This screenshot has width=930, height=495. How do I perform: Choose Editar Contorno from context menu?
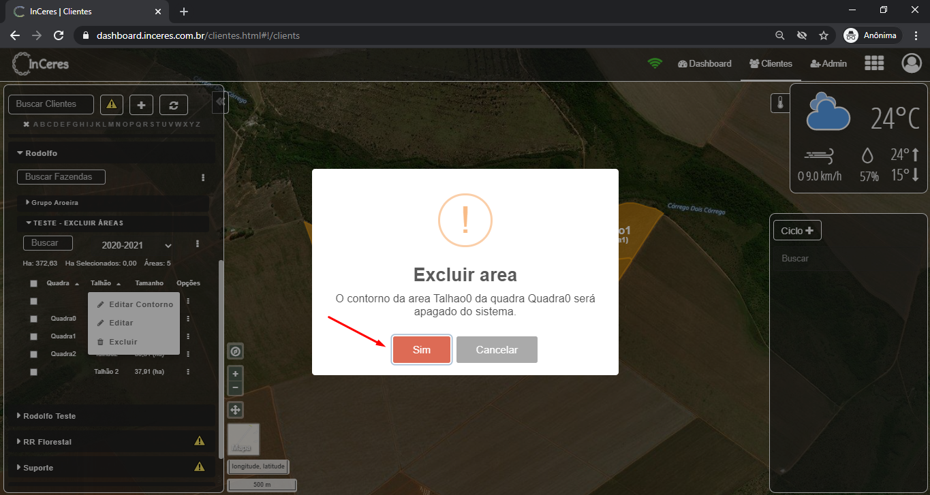coord(134,304)
